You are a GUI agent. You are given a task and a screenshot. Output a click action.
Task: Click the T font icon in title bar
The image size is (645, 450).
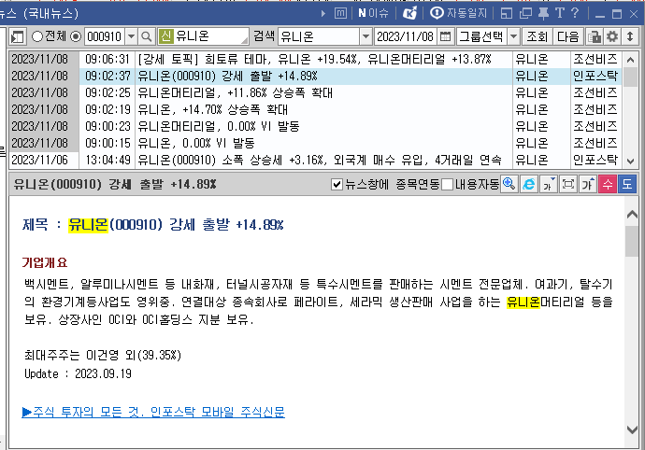(559, 13)
